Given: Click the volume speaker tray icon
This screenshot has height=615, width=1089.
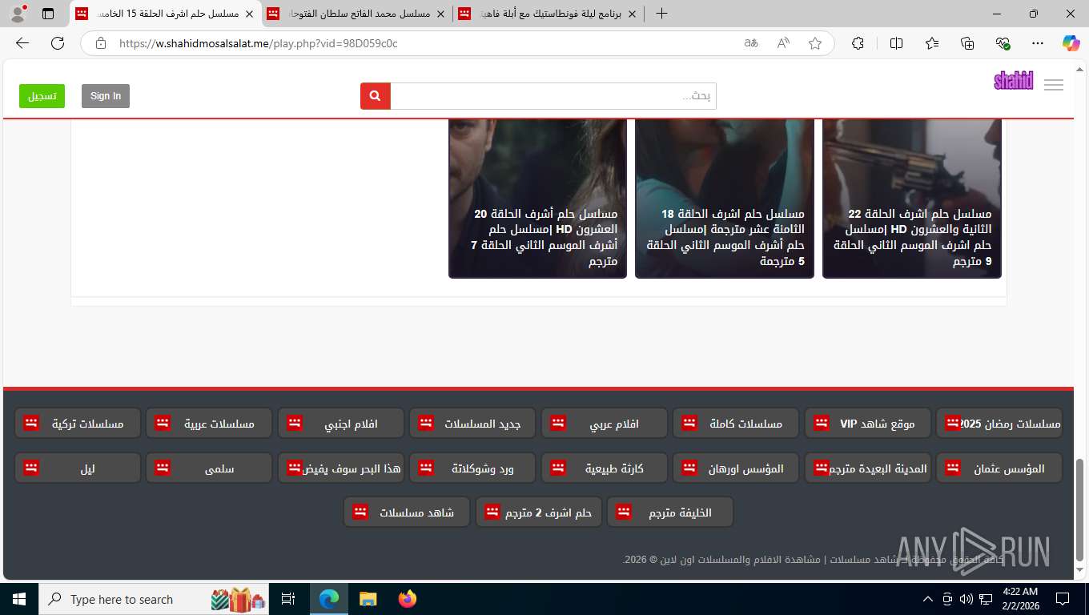Looking at the screenshot, I should (x=966, y=599).
